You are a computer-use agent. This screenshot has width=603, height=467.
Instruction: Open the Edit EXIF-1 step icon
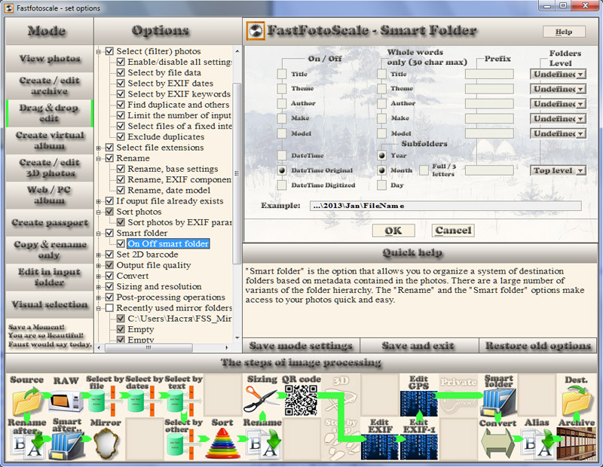418,447
